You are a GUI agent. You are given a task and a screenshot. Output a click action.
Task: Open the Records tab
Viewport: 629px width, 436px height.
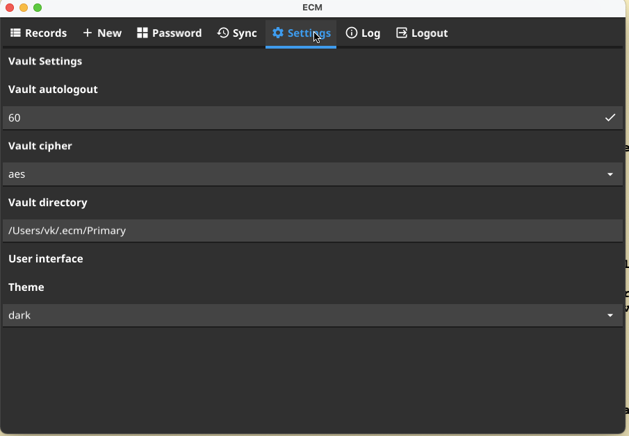38,33
